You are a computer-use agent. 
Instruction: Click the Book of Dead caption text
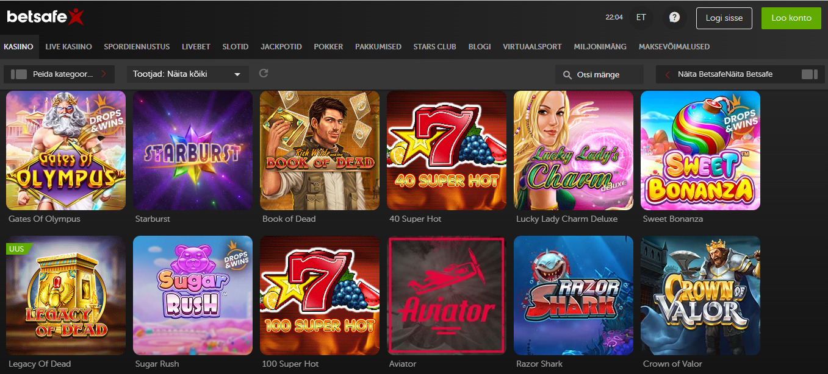289,219
